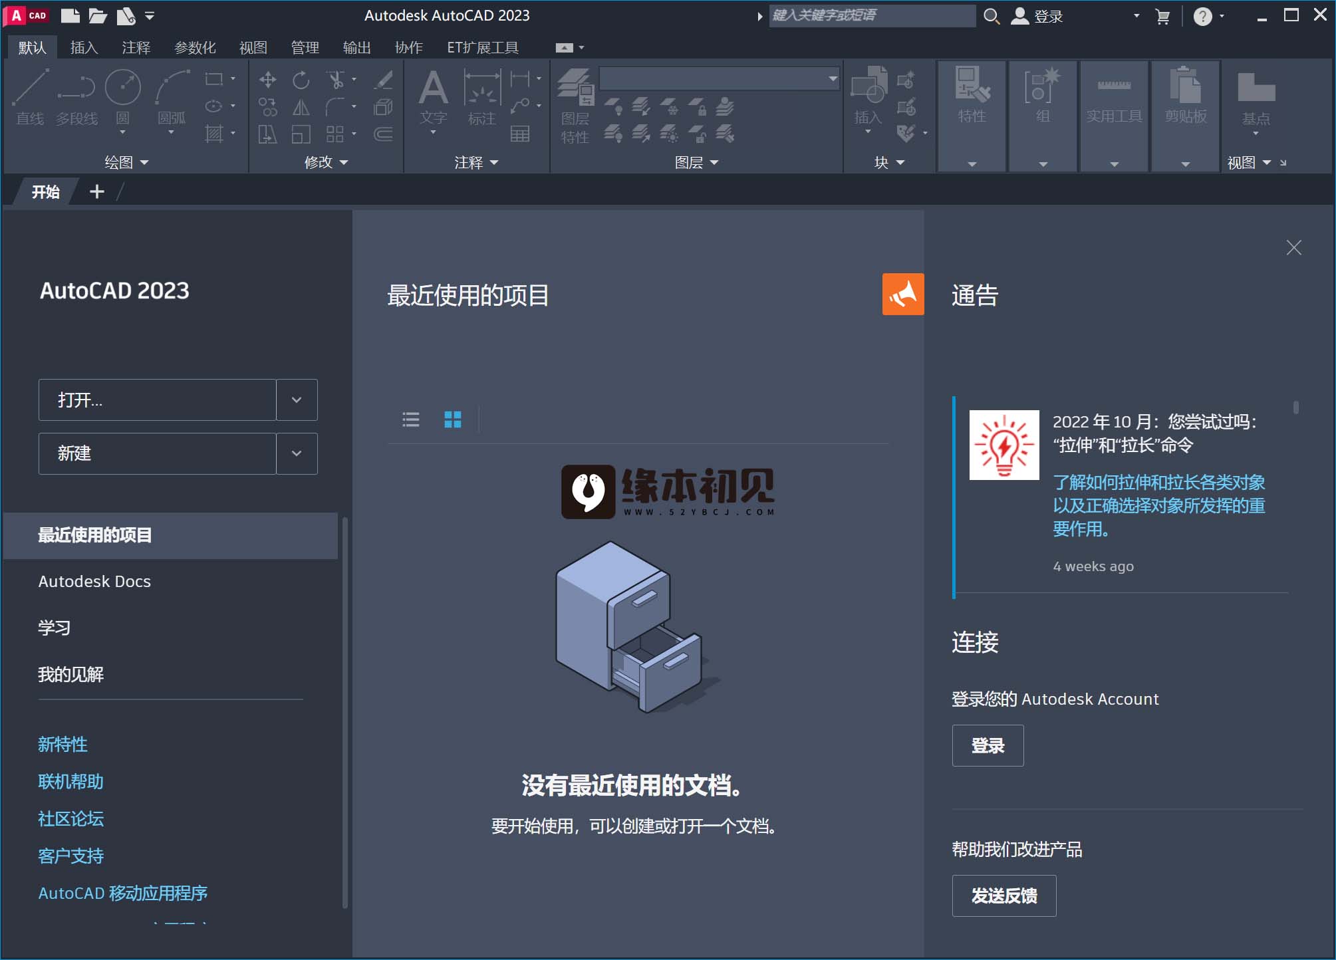Click the keyword search input field

872,16
